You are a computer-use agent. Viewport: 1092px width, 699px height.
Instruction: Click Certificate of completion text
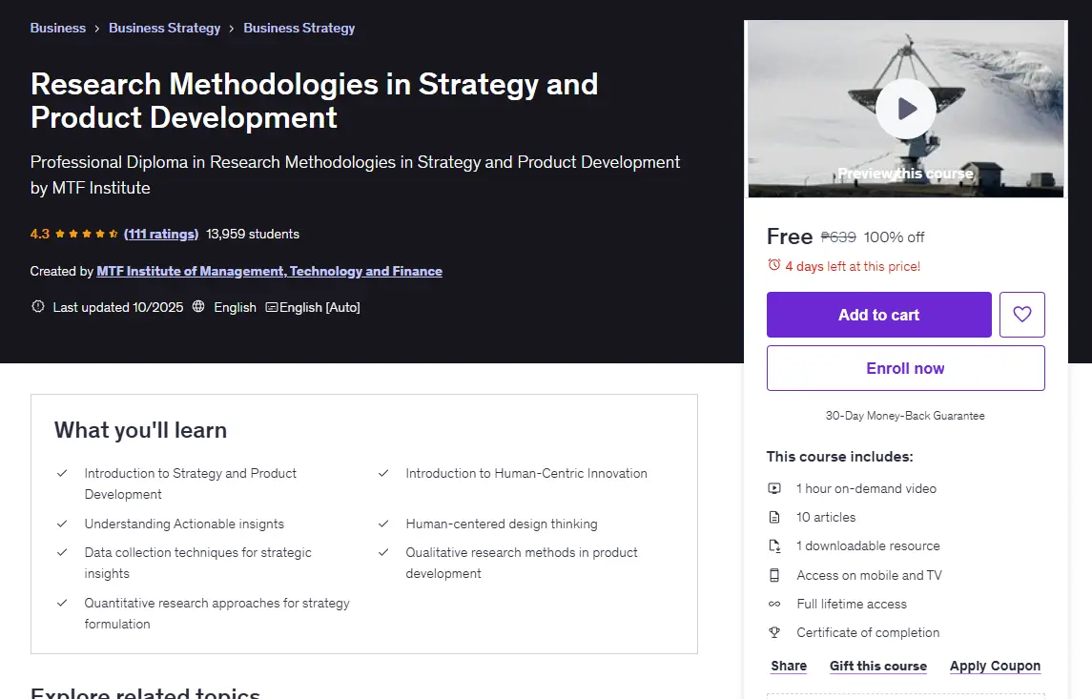tap(868, 632)
